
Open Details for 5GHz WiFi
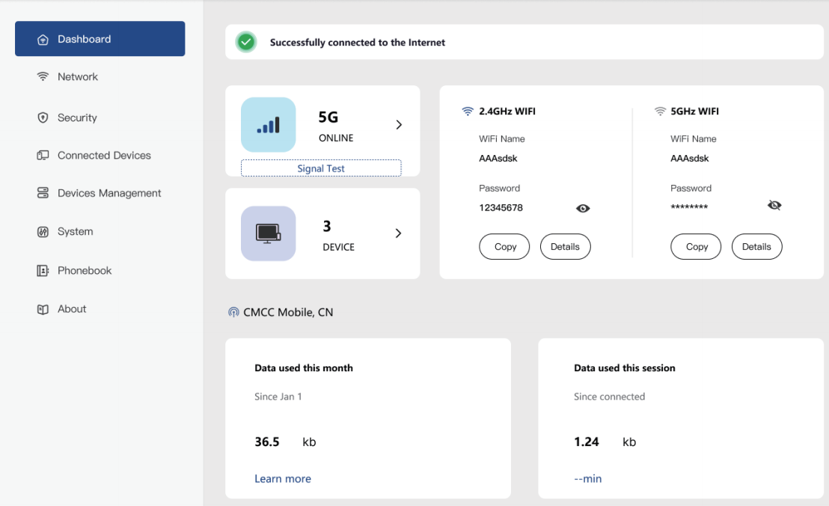(756, 246)
